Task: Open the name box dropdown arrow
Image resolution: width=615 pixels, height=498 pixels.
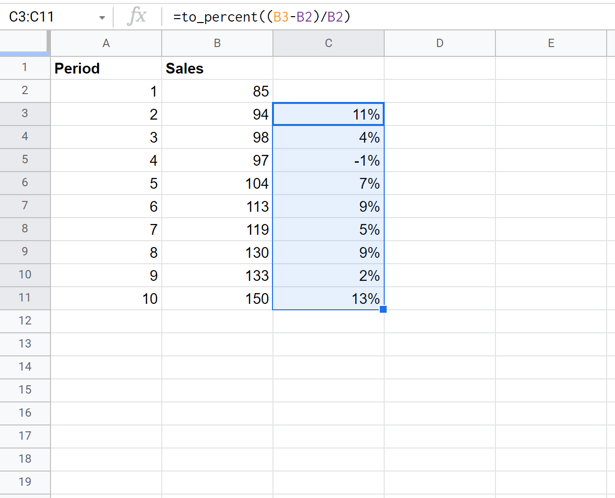Action: tap(102, 18)
